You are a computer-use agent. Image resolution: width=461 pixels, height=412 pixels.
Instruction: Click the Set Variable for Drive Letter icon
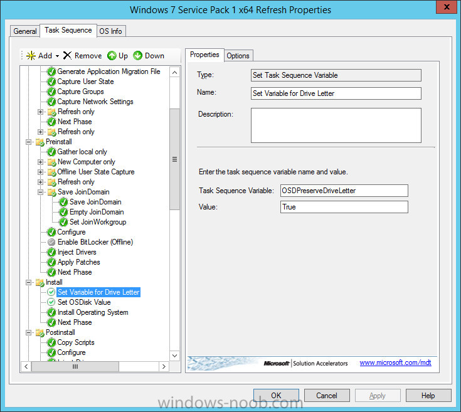51,292
